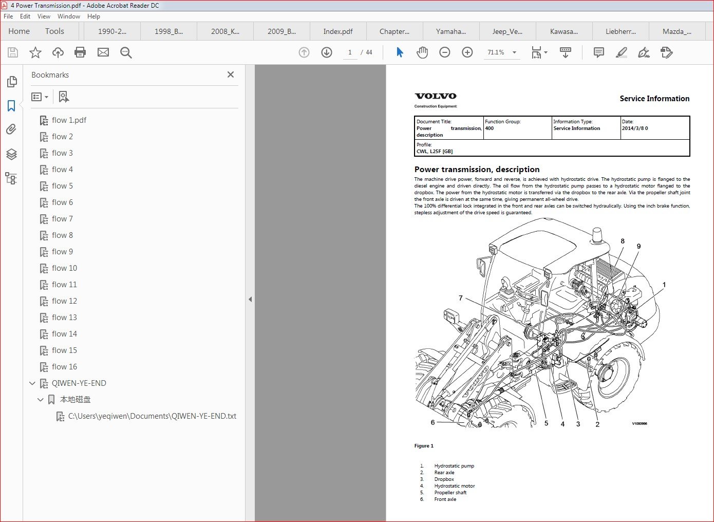Open the Sign document tool
Screen dimensions: 714x522
point(644,52)
